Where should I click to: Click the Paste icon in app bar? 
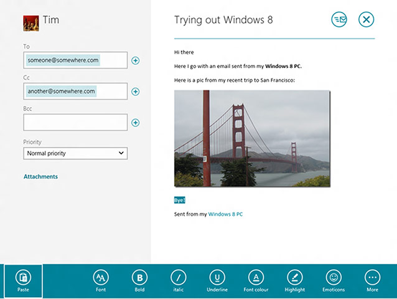point(23,278)
